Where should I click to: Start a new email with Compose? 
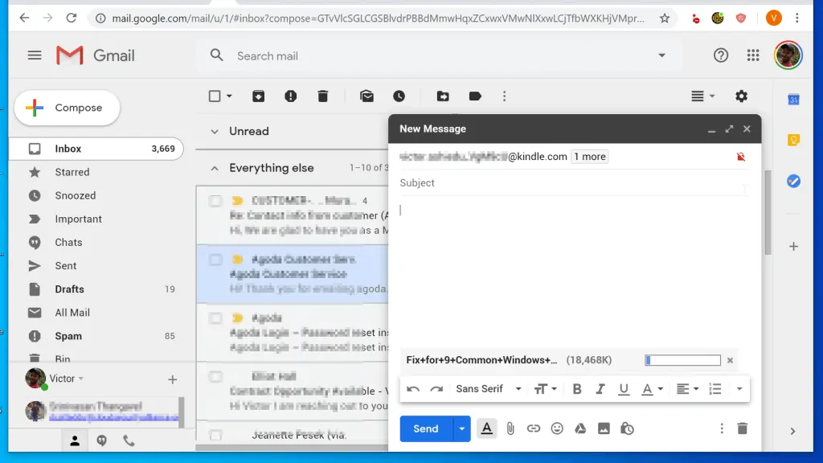tap(67, 107)
